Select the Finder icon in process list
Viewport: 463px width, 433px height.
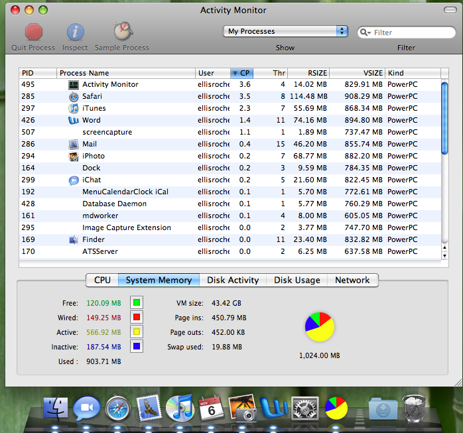click(x=74, y=239)
